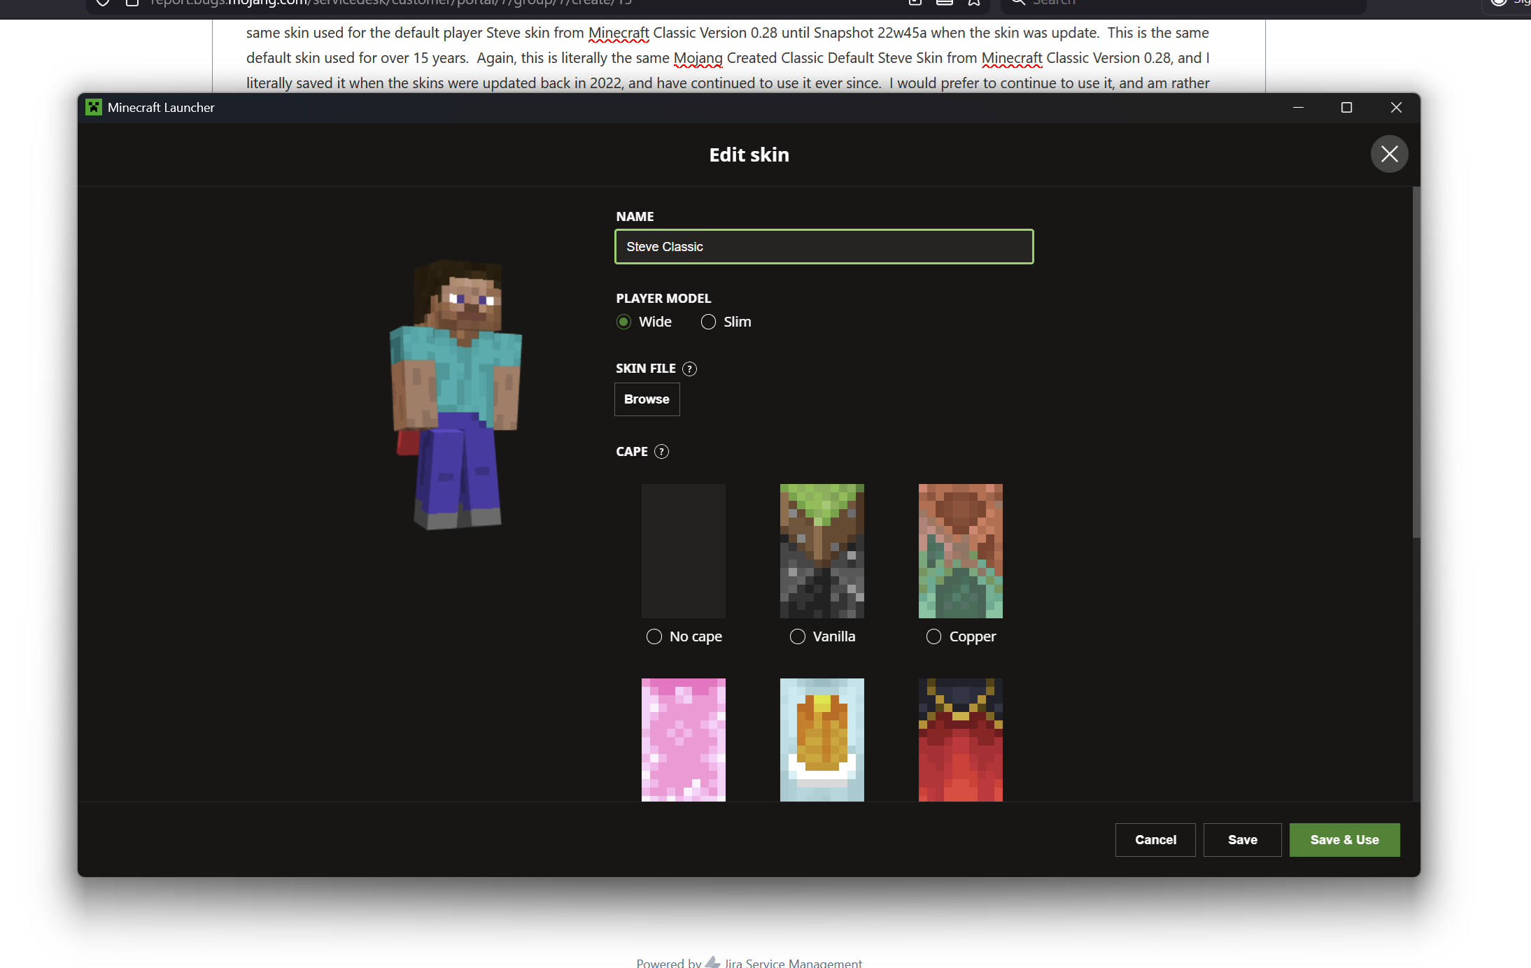
Task: Pick the red and gold cape thumbnail
Action: pyautogui.click(x=960, y=739)
